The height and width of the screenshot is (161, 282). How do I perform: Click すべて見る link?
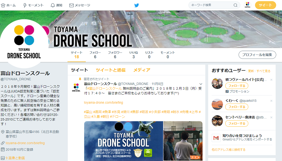pyautogui.click(x=263, y=71)
